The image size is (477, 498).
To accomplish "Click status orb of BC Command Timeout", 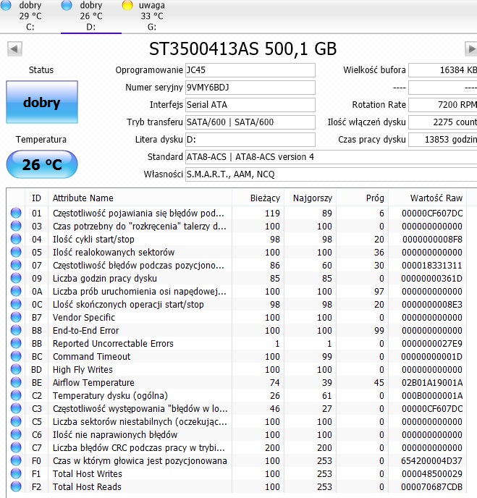I will click(16, 356).
